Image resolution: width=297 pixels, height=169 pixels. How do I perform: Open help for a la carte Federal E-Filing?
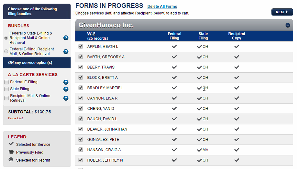tap(66, 82)
